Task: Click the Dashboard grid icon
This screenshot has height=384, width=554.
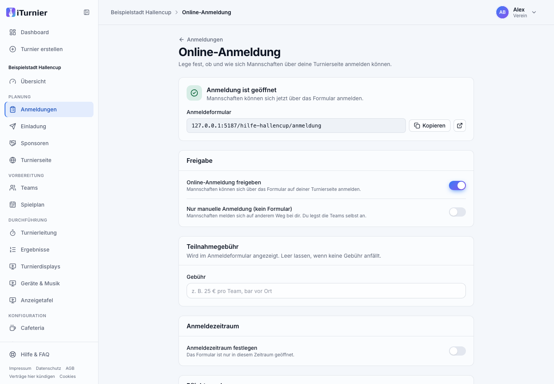Action: click(13, 32)
